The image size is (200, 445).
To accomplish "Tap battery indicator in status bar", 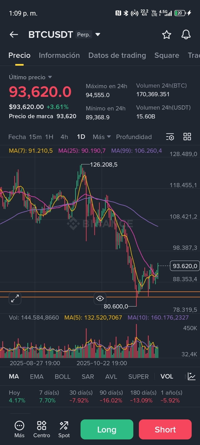I will [180, 13].
